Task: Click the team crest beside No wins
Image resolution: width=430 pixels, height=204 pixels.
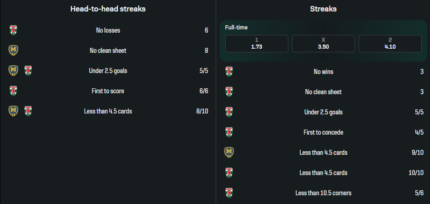Action: pyautogui.click(x=229, y=72)
